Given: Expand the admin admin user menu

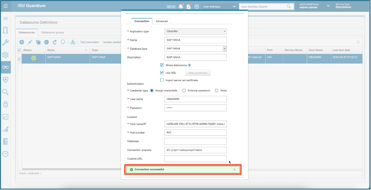Looking at the screenshot, I should click(328, 6).
